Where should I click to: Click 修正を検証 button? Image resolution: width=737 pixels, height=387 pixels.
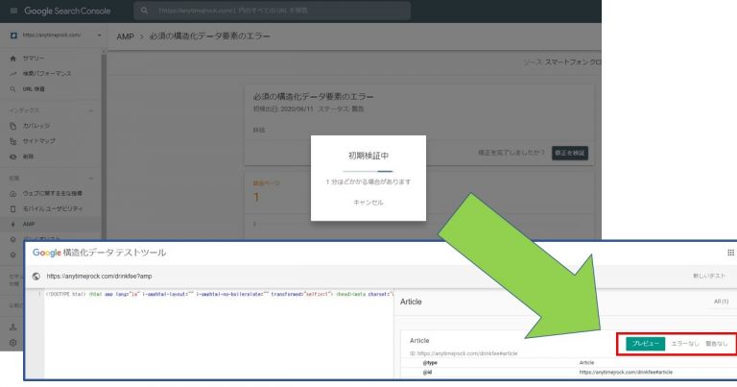570,153
